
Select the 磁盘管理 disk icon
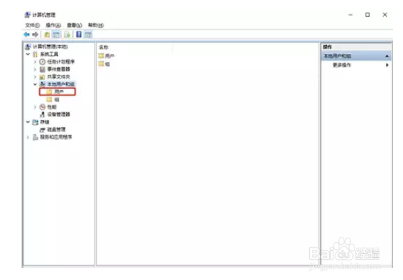[x=43, y=130]
